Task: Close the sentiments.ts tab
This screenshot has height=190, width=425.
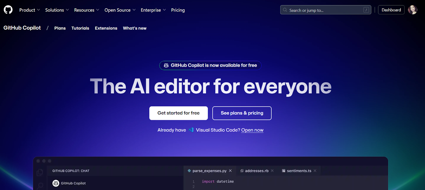Action: pyautogui.click(x=315, y=171)
